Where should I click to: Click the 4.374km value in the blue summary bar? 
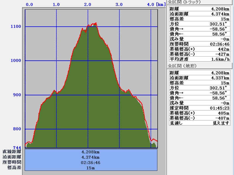click(x=91, y=157)
